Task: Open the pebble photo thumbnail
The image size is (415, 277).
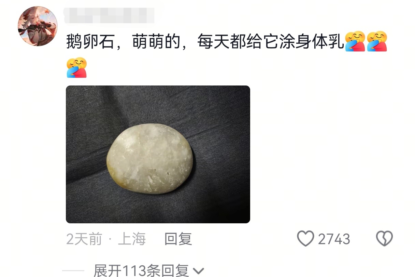Action: pyautogui.click(x=158, y=154)
